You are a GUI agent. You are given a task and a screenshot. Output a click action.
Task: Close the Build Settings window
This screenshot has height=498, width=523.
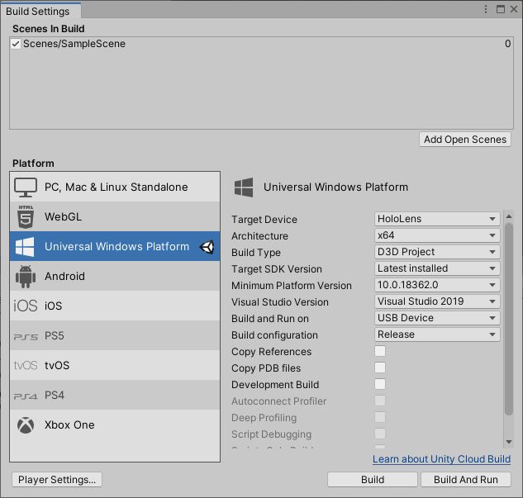[x=514, y=9]
